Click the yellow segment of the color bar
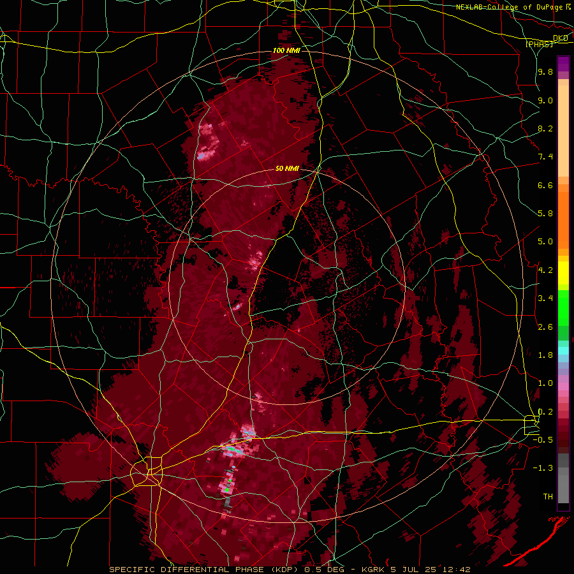 (x=563, y=273)
